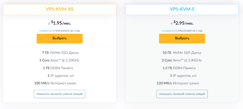Click IP-адресов line in the VPS-KVM-XS card
The image size is (243, 109).
(61, 76)
